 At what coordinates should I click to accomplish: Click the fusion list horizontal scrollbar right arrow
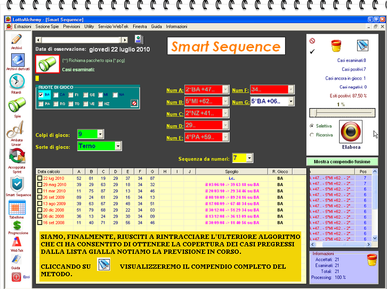pyautogui.click(x=368, y=244)
